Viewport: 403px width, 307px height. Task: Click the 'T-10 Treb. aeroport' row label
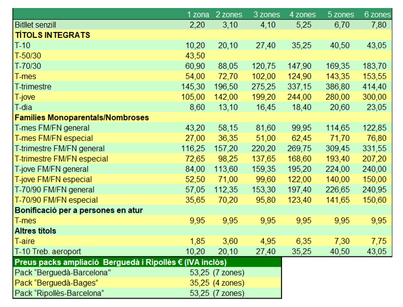tap(48, 251)
